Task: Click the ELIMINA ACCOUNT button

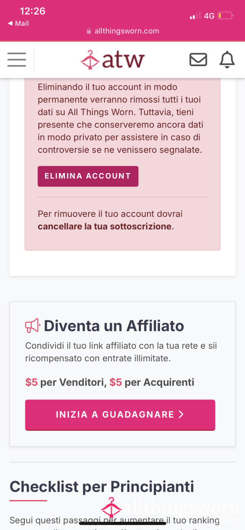Action: 88,176
